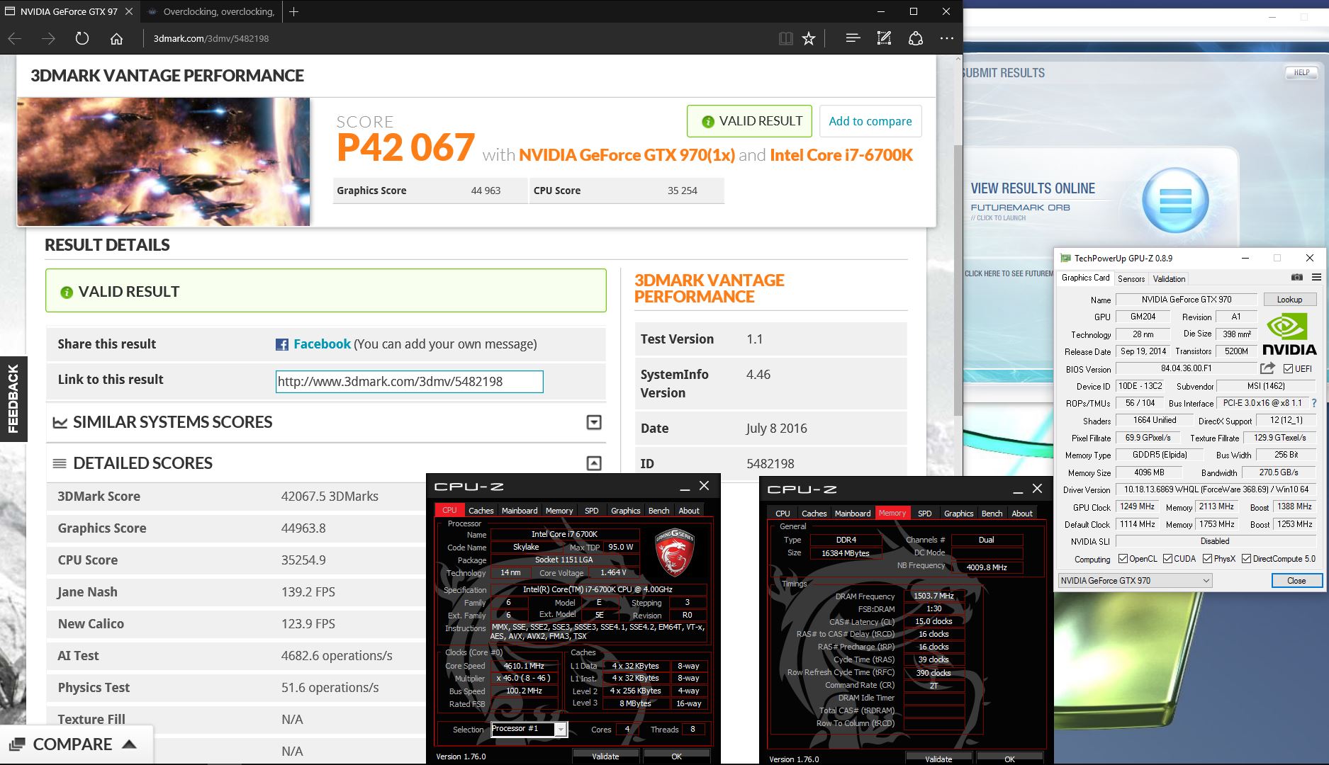Toggle PhysX checkbox in GPU-Z
The width and height of the screenshot is (1329, 765).
[1207, 559]
